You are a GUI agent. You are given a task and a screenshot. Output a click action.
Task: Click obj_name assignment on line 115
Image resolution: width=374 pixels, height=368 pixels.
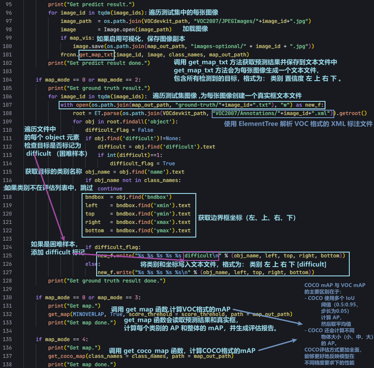point(135,172)
